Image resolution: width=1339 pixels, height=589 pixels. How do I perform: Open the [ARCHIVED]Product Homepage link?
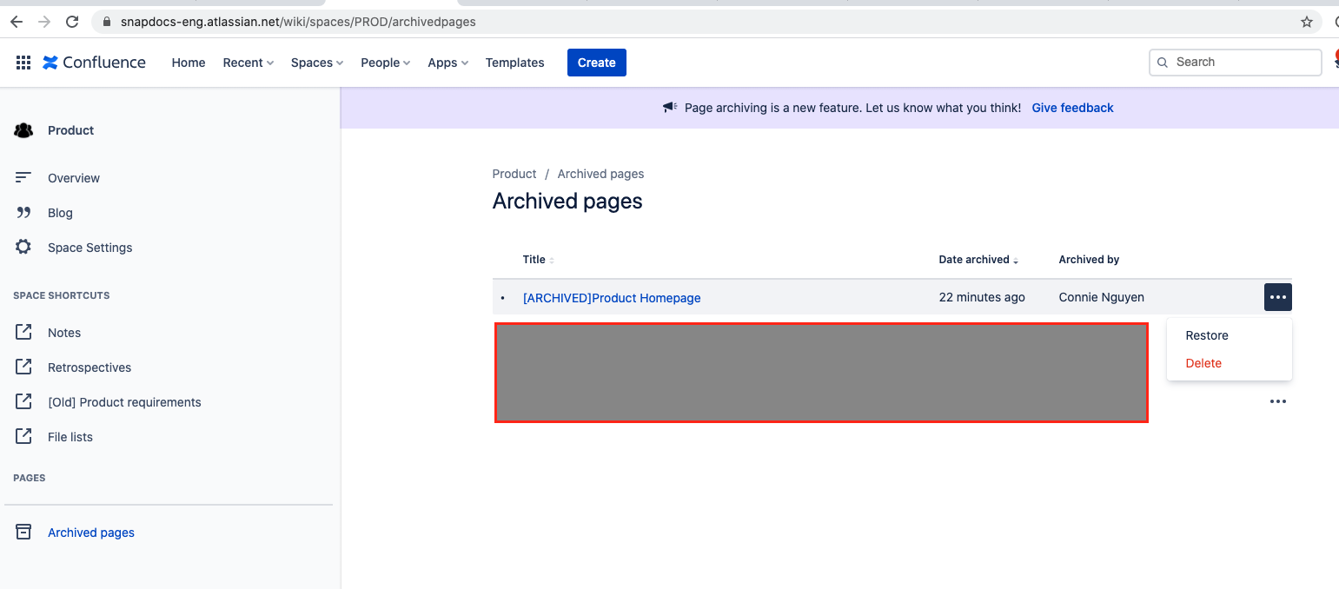click(x=612, y=298)
